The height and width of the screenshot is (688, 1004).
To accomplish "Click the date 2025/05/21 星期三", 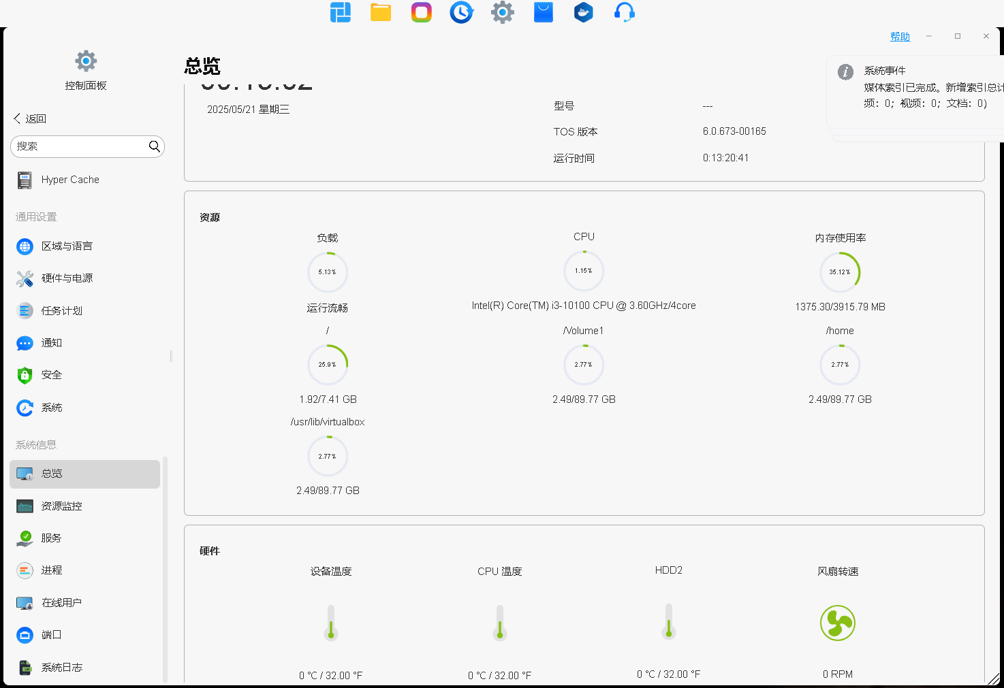I will 248,110.
